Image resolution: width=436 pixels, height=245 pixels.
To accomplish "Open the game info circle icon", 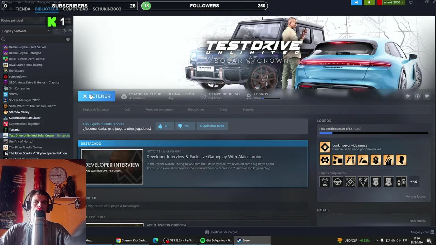I will (417, 96).
